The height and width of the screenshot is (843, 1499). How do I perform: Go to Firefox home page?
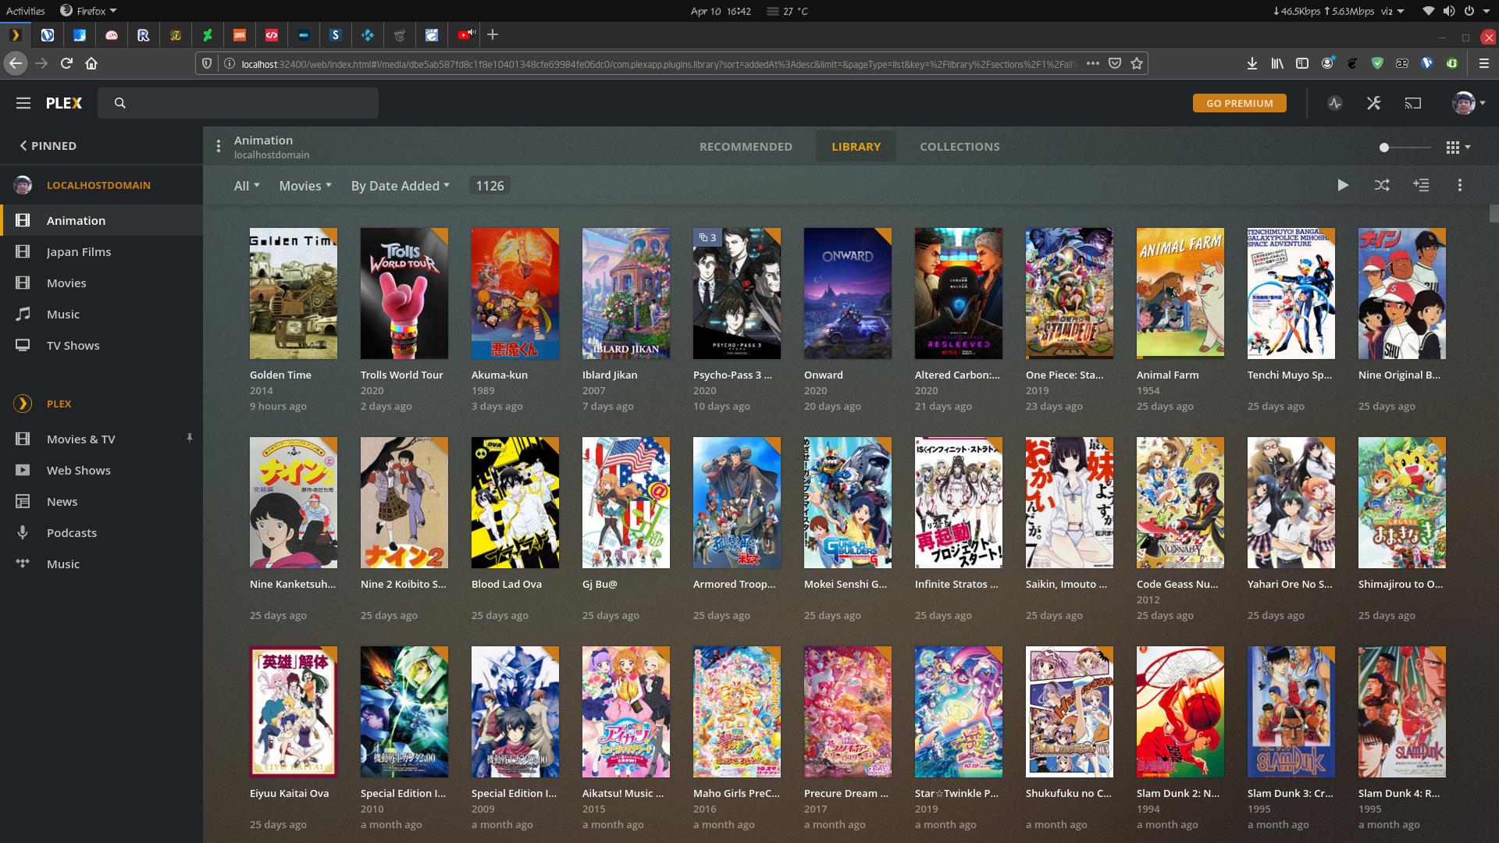click(91, 63)
